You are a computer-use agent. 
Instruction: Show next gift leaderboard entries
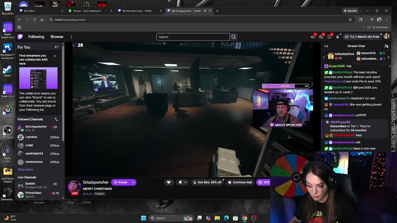tap(388, 57)
